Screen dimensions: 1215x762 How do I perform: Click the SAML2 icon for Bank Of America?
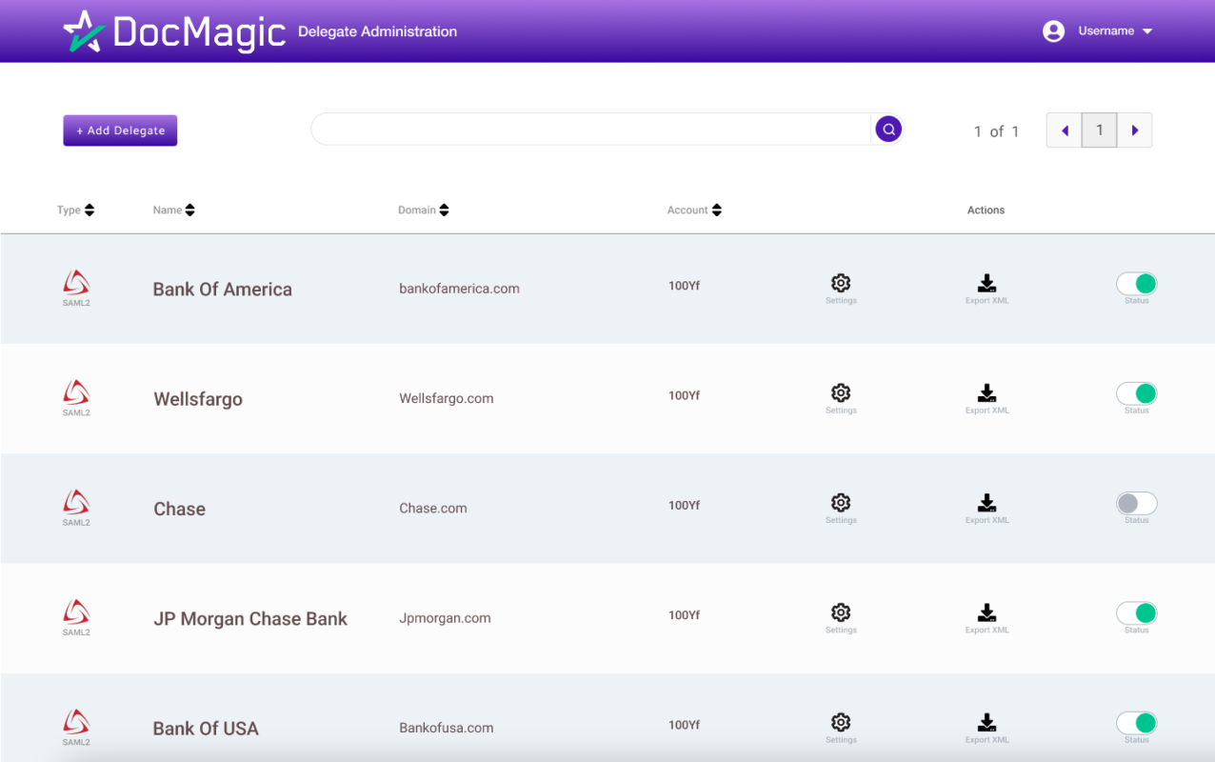coord(76,288)
